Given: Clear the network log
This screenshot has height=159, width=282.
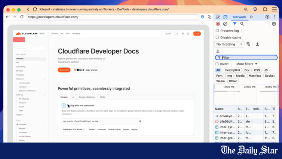Looking at the screenshot, I should pyautogui.click(x=225, y=24).
